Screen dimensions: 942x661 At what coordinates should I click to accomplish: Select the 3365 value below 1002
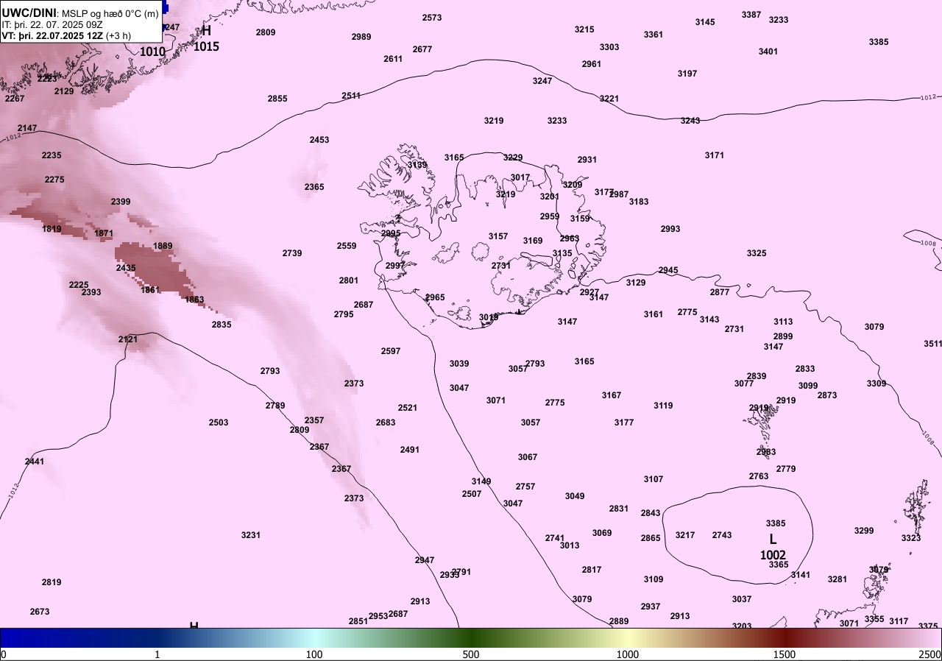[x=779, y=565]
